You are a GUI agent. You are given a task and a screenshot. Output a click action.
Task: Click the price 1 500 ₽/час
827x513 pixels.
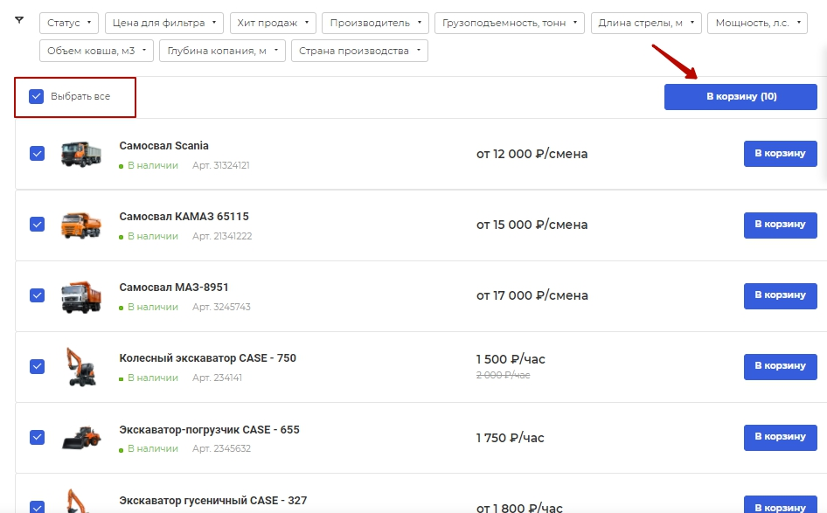point(511,359)
